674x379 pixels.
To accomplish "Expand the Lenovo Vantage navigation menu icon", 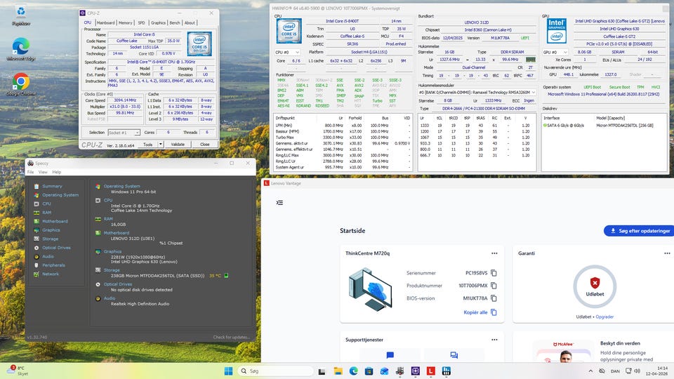I will coord(279,203).
